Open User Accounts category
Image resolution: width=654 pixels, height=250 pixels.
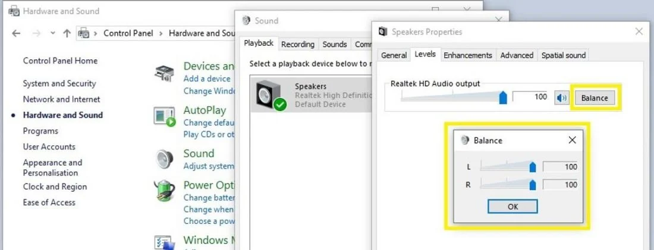coord(49,147)
